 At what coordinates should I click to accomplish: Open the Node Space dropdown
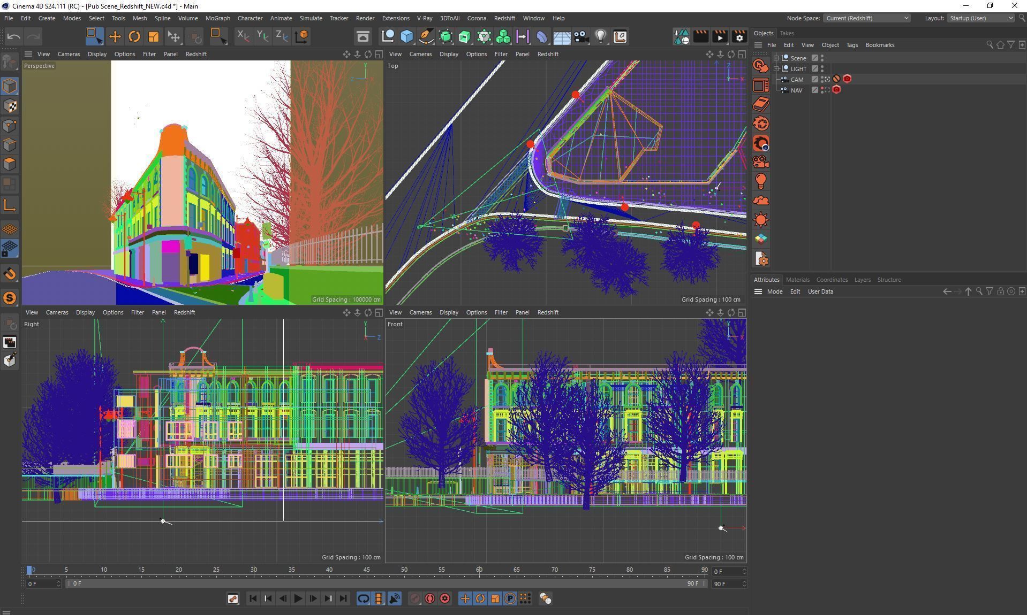coord(866,18)
